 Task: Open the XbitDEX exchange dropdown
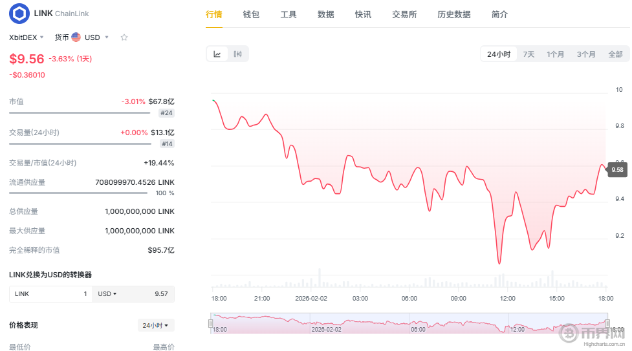pyautogui.click(x=27, y=37)
